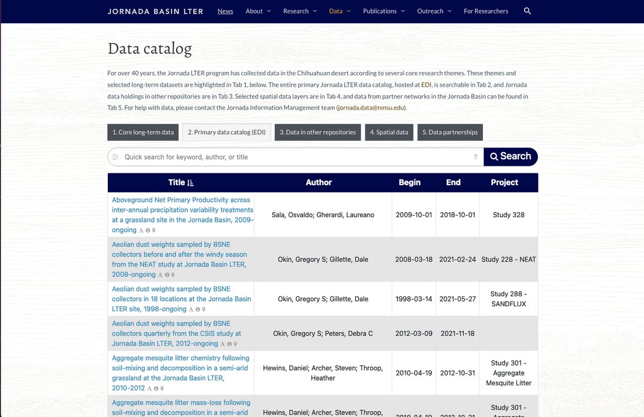This screenshot has width=644, height=417.
Task: Open Aggregate mesquite litter mass-loss dataset link
Action: (x=181, y=408)
